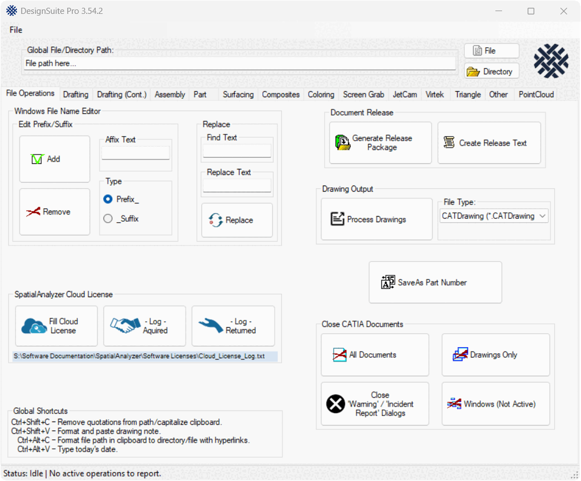Click the All Documents close icon
The image size is (581, 481).
339,355
